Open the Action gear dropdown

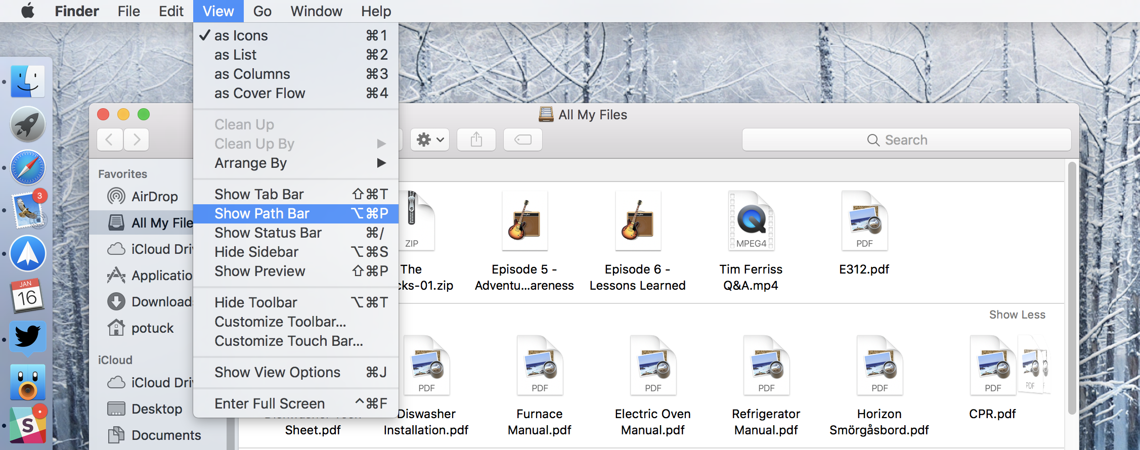pos(429,140)
